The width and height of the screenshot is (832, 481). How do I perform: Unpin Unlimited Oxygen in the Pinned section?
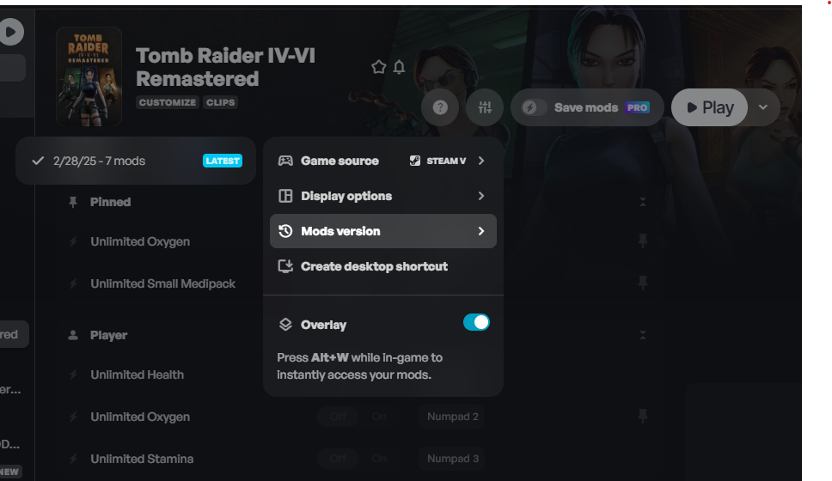coord(643,241)
